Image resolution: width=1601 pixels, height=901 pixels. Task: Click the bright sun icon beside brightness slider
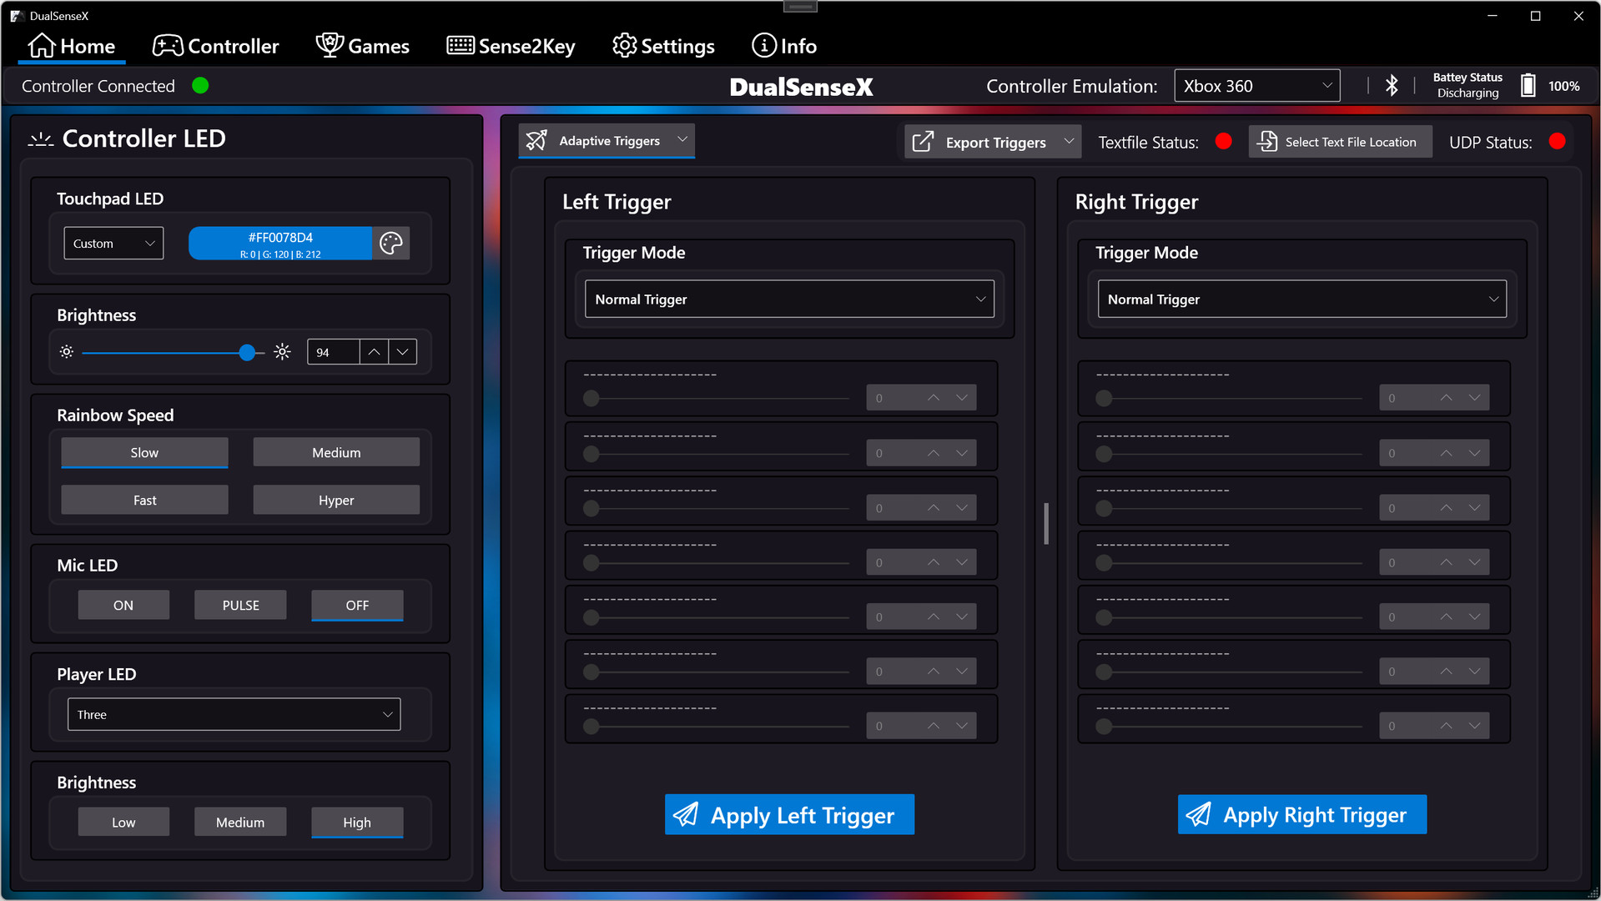click(x=283, y=352)
